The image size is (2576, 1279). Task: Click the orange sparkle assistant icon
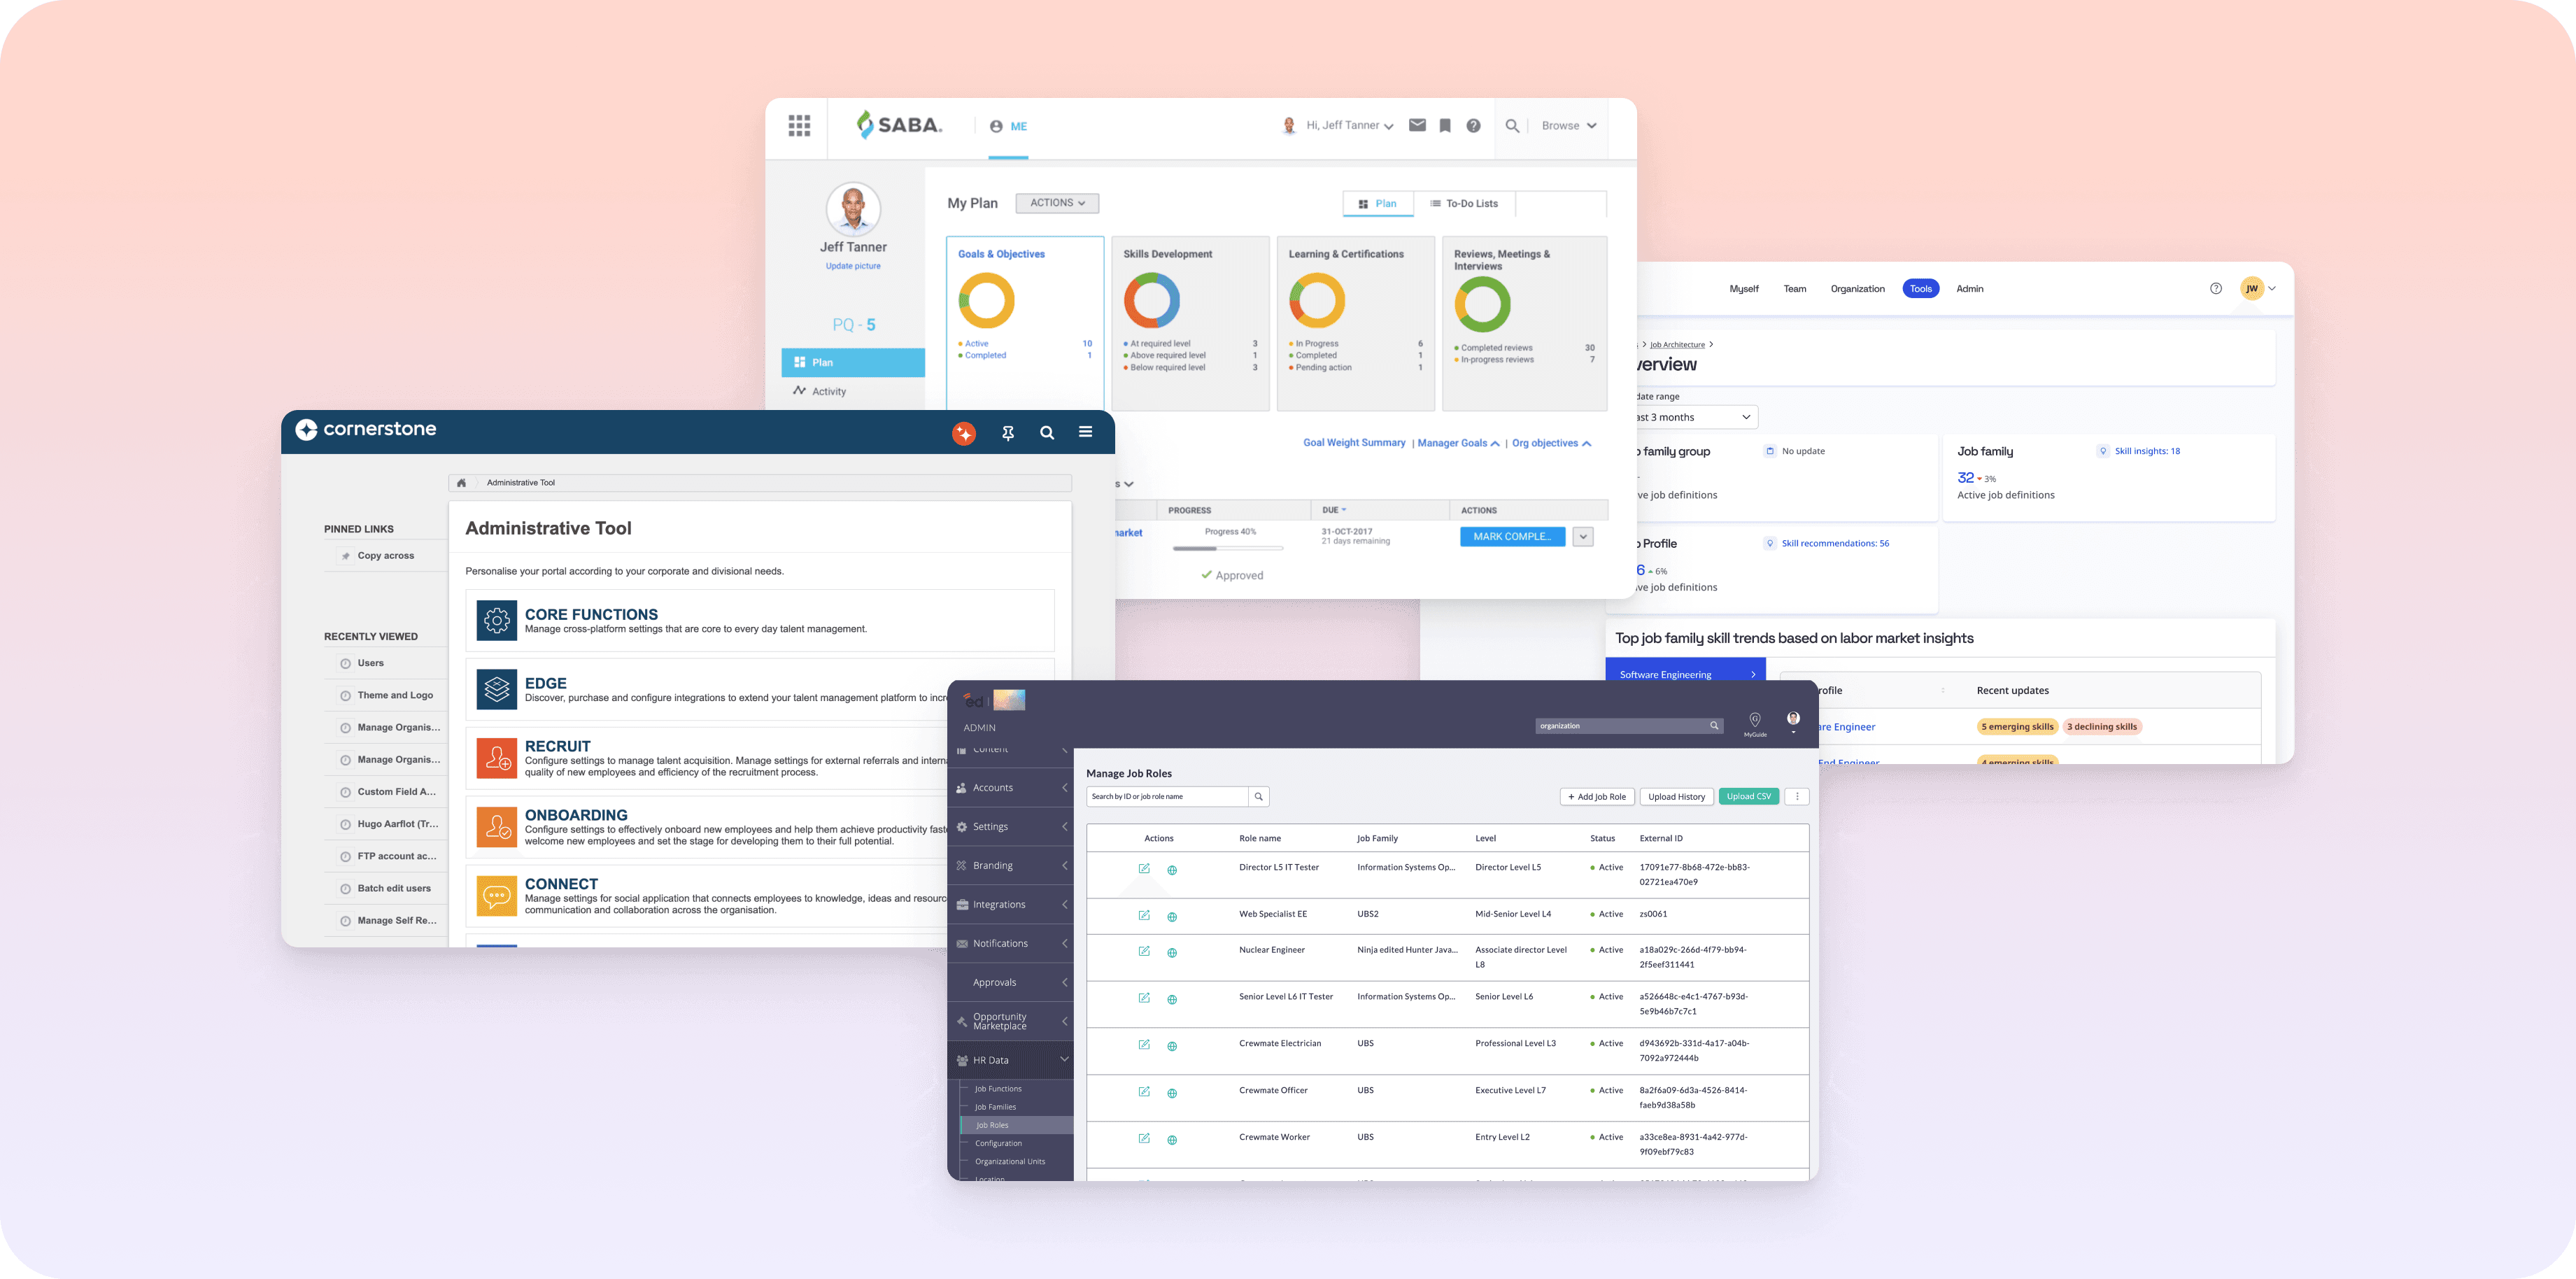pyautogui.click(x=964, y=433)
